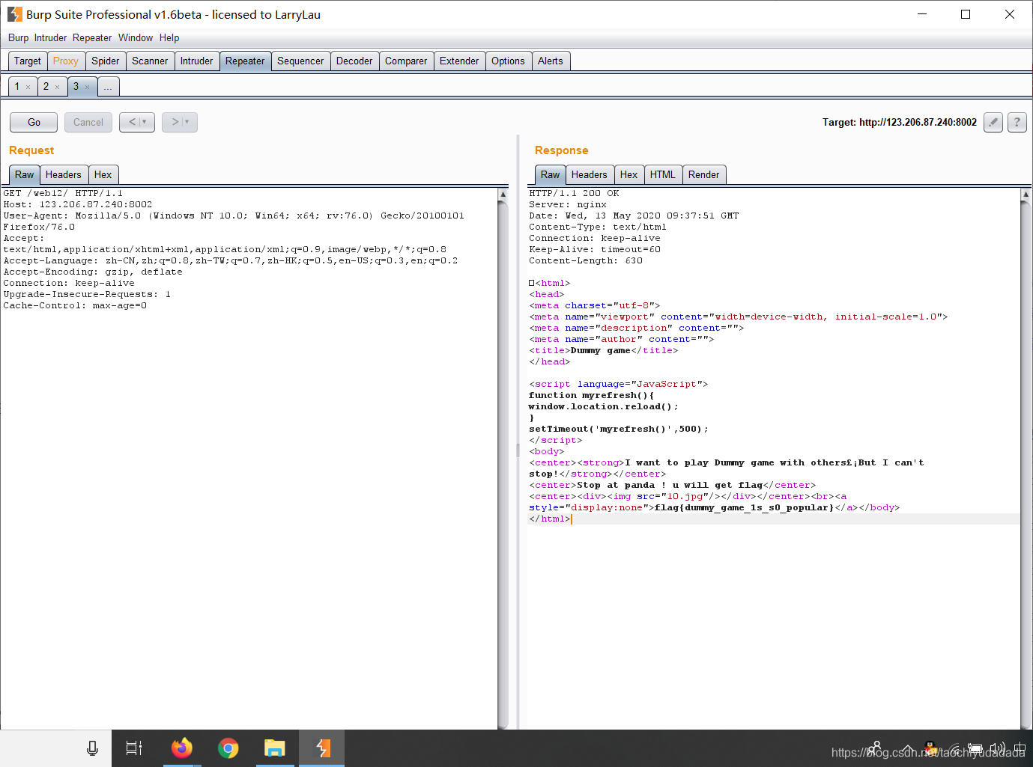The width and height of the screenshot is (1033, 767).
Task: Click the Cancel button
Action: [x=88, y=122]
